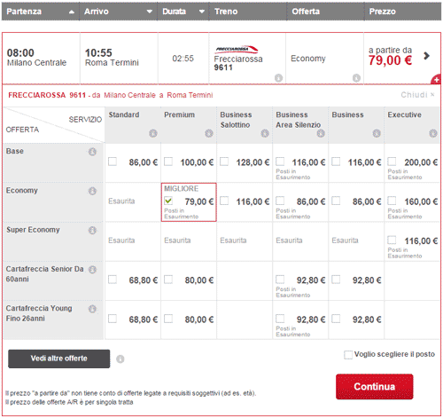Show info for Super Economy offer
The height and width of the screenshot is (418, 443).
pos(92,230)
